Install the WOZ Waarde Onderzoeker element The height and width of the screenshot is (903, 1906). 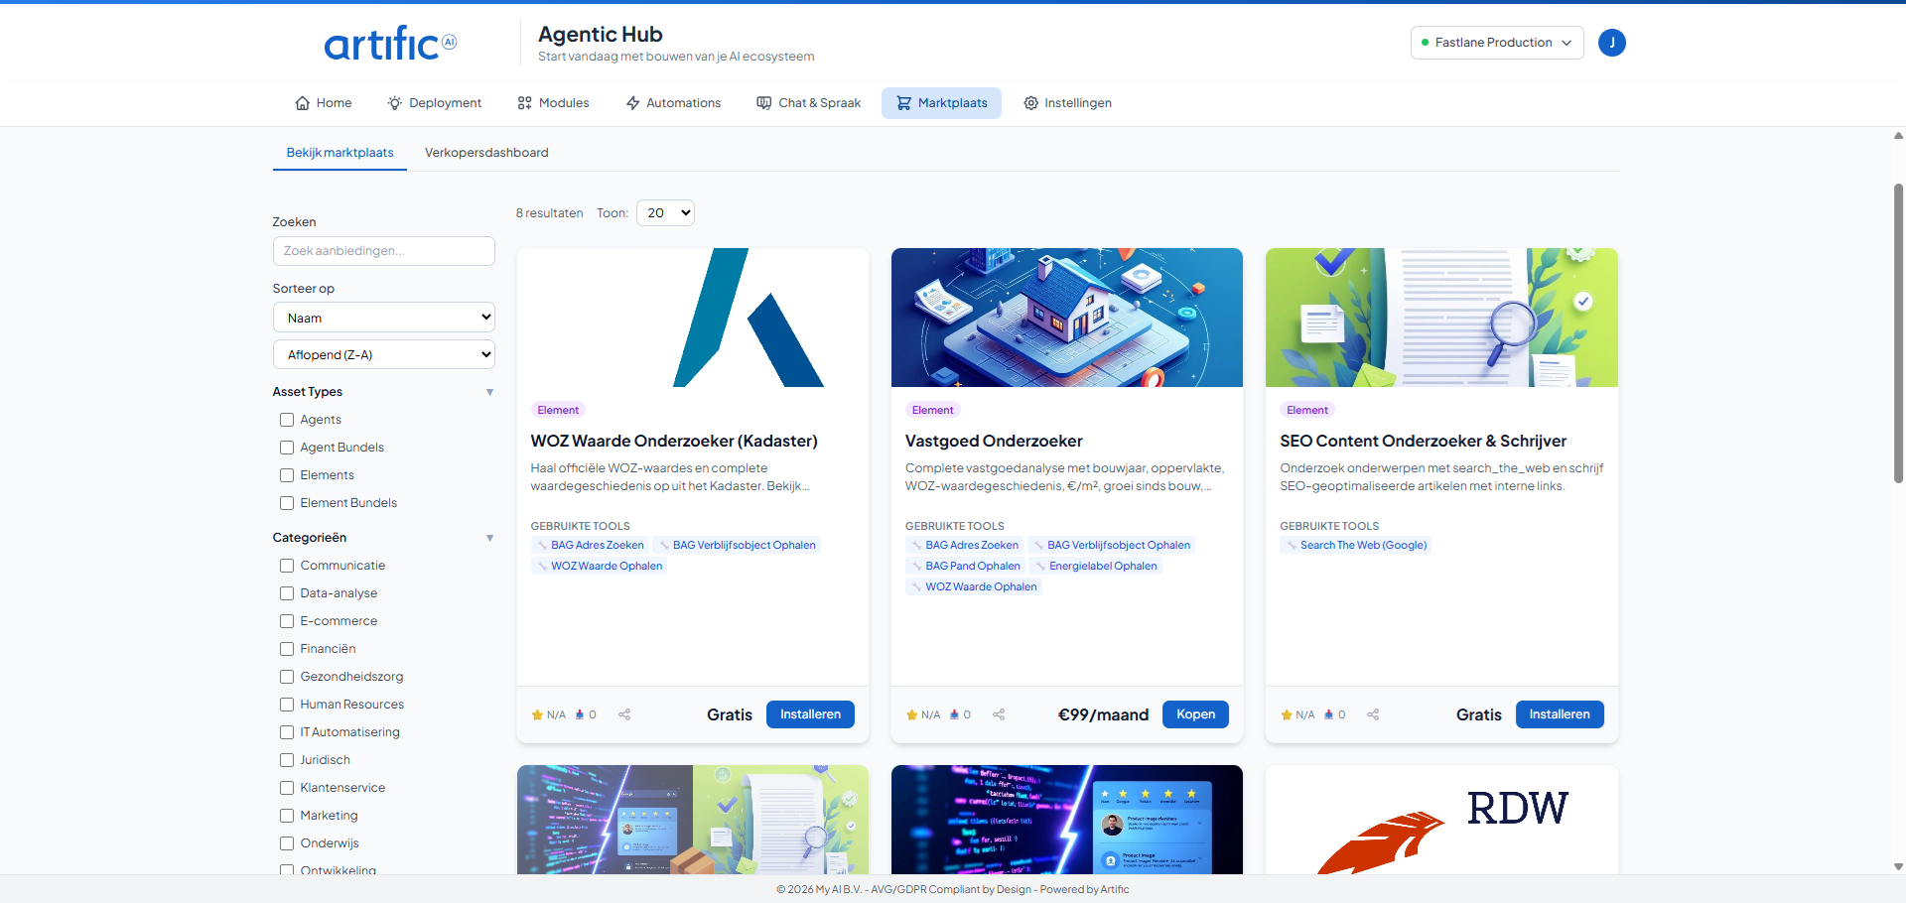click(810, 714)
